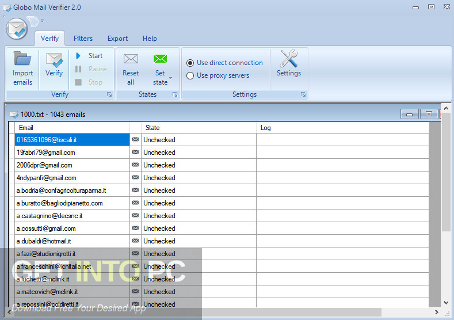Screen dimensions: 454x320
Task: Select email a.matcovich@mclink.it
Action: (72, 292)
